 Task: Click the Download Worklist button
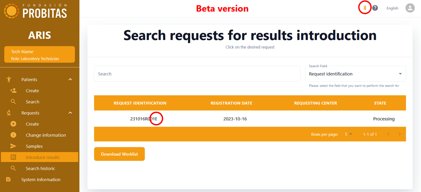coord(119,154)
